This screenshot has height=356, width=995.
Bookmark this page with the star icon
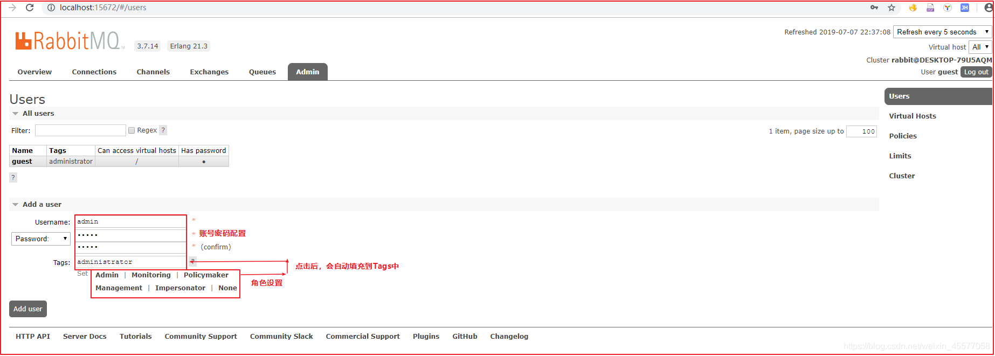click(x=892, y=8)
